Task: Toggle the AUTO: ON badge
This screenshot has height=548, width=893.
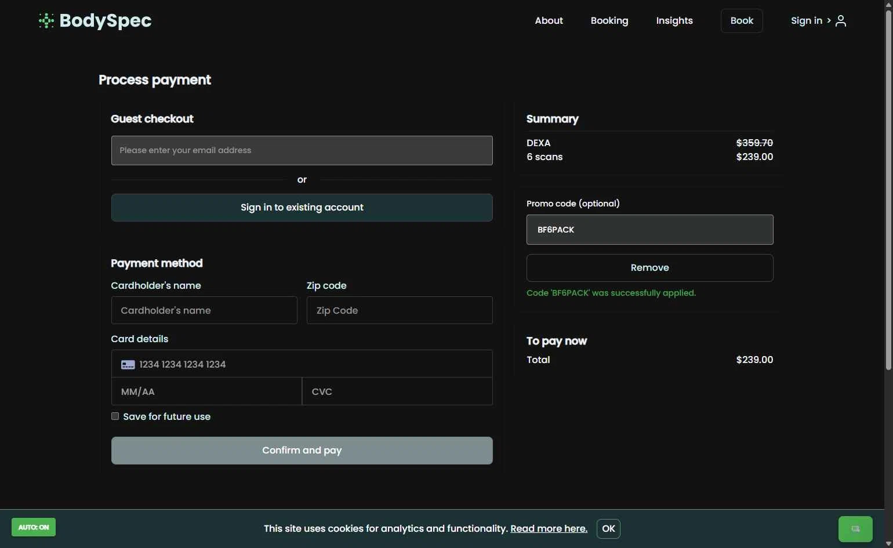Action: coord(34,527)
